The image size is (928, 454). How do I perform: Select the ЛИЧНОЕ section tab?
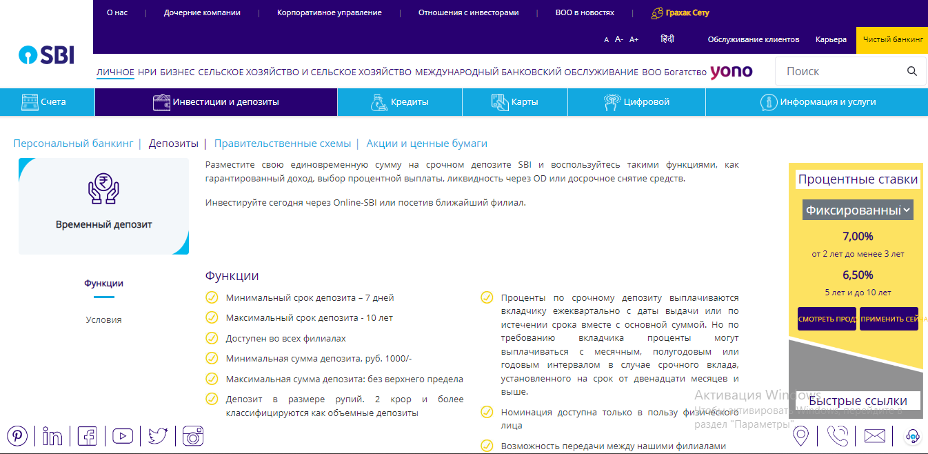115,72
